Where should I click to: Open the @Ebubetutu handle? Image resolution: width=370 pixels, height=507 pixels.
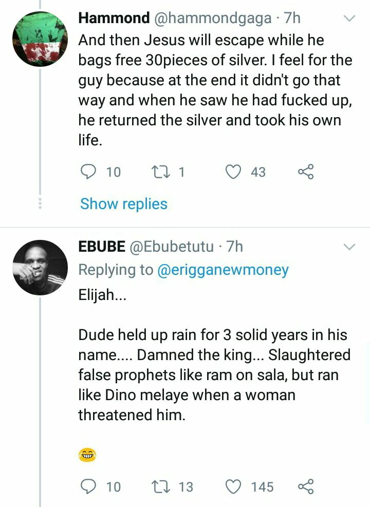click(x=172, y=247)
